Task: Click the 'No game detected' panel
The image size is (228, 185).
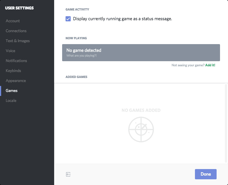Action: [x=141, y=53]
